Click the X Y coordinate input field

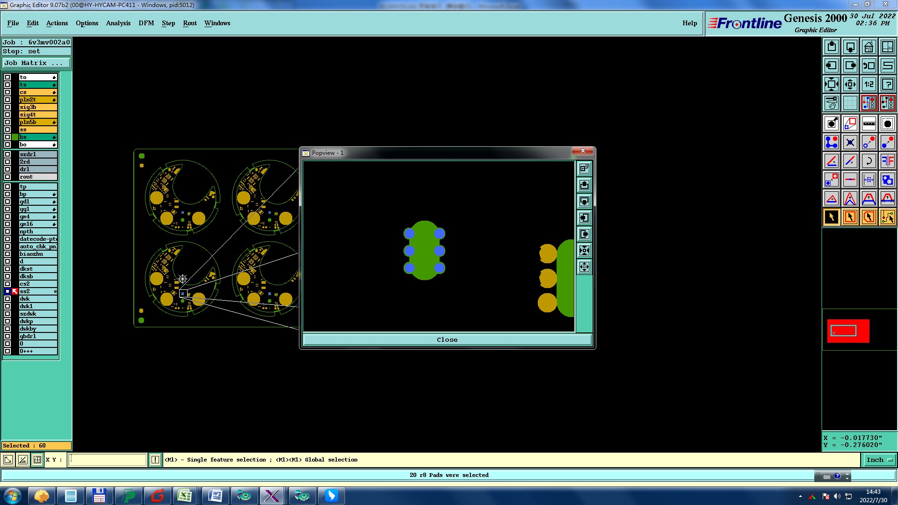(x=108, y=460)
